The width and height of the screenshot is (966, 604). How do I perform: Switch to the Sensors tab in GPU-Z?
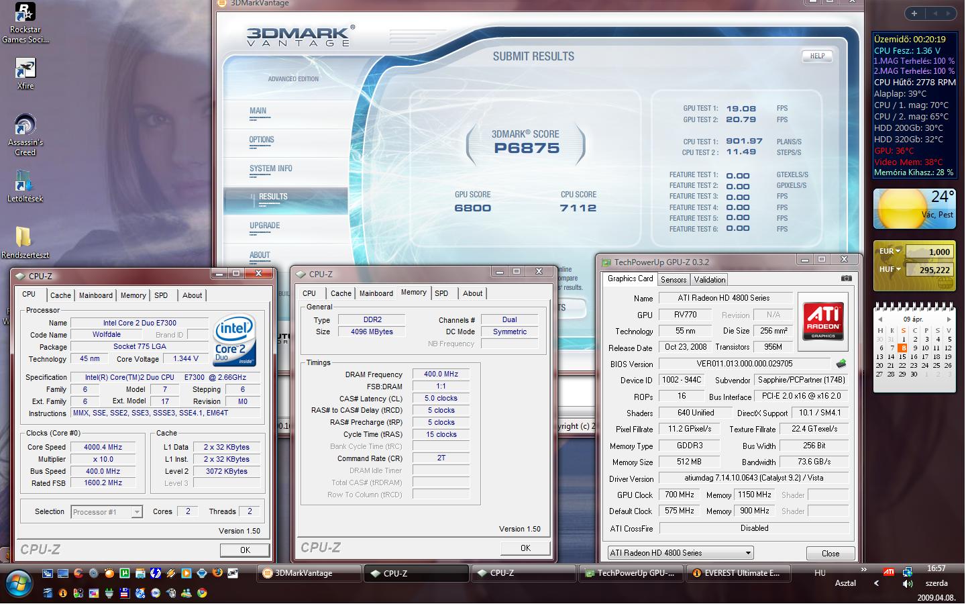(673, 280)
